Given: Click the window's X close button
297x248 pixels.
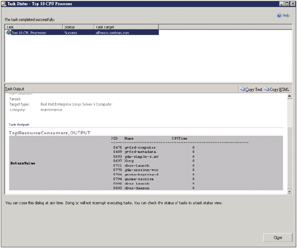Looking at the screenshot, I should (x=292, y=4).
